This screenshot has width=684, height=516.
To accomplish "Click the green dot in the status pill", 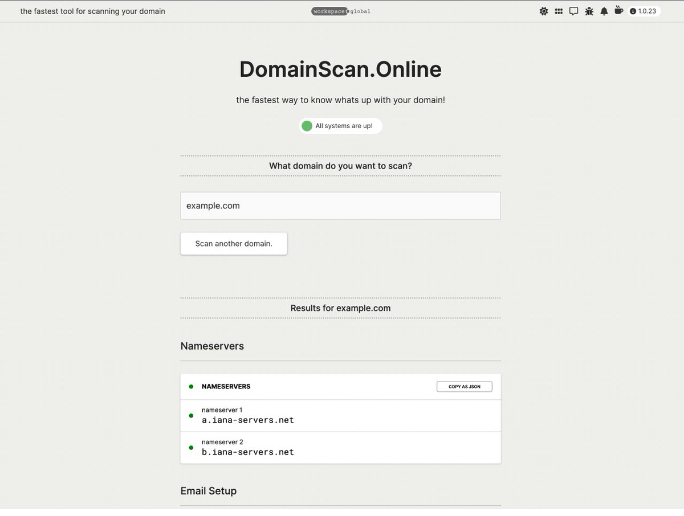I will coord(307,126).
